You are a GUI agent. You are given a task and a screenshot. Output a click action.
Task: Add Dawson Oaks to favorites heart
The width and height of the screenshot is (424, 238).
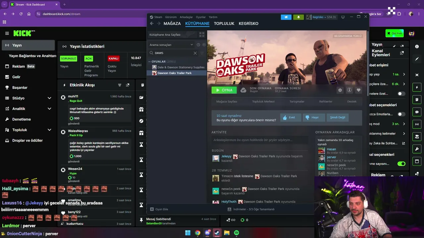[358, 90]
